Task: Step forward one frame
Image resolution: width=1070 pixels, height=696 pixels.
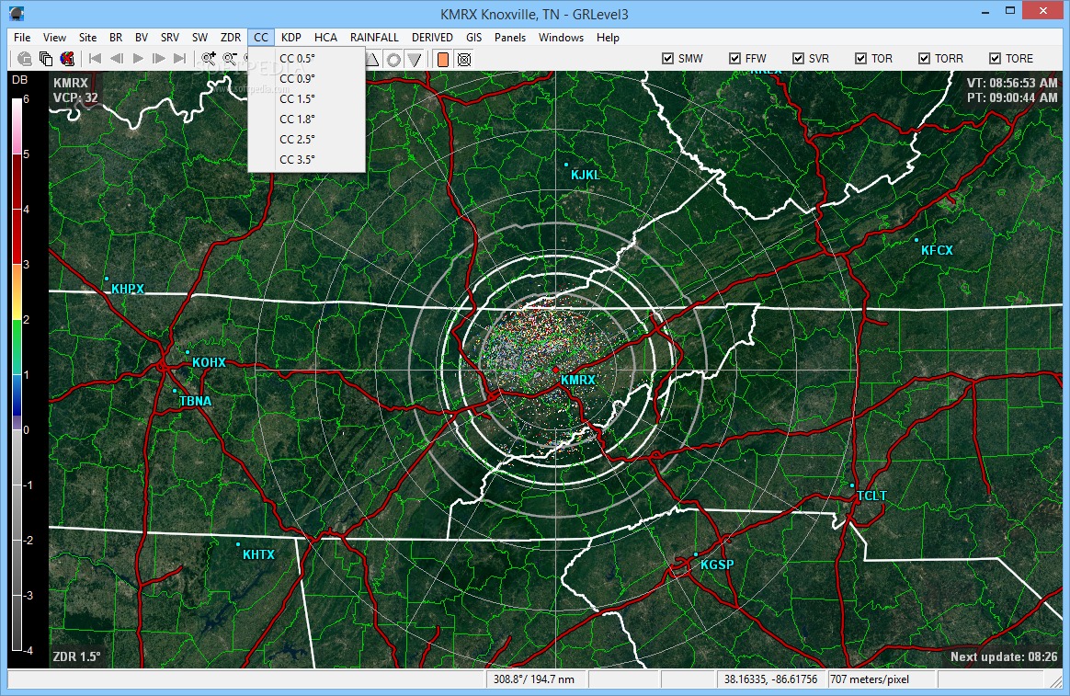Action: pos(159,59)
